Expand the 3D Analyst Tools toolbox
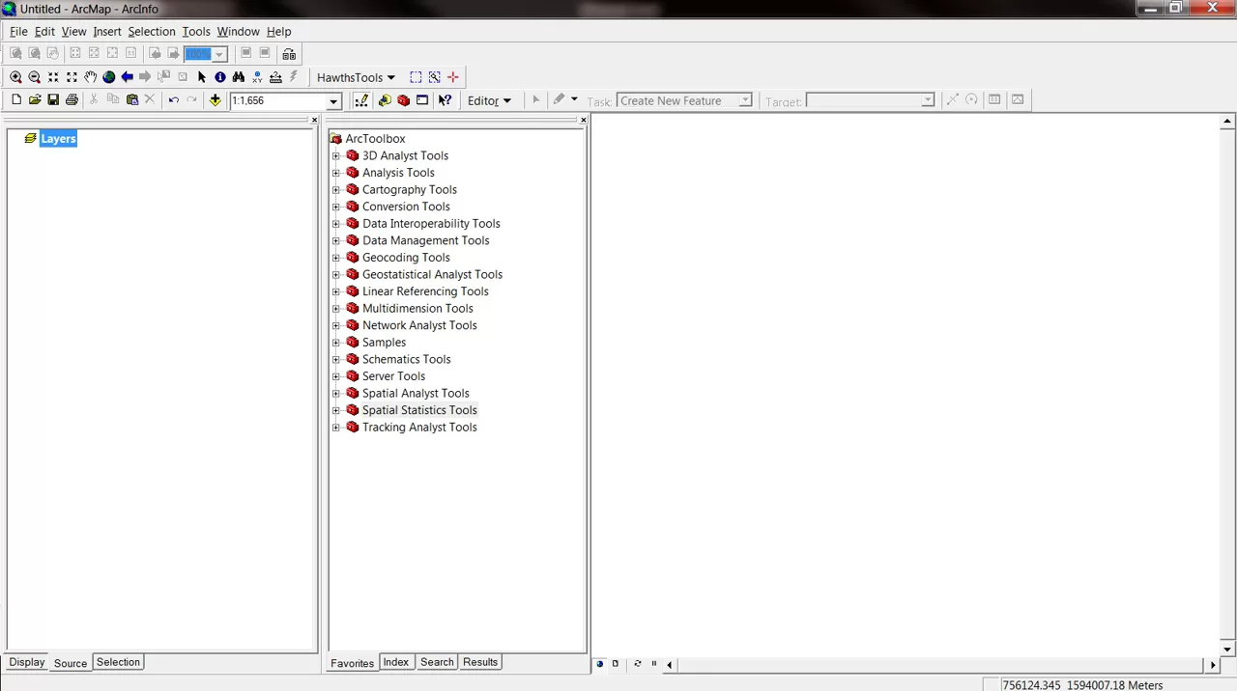This screenshot has height=691, width=1237. pyautogui.click(x=336, y=155)
